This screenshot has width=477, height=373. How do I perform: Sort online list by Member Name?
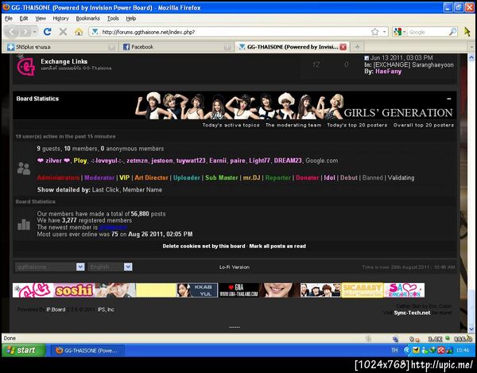142,190
